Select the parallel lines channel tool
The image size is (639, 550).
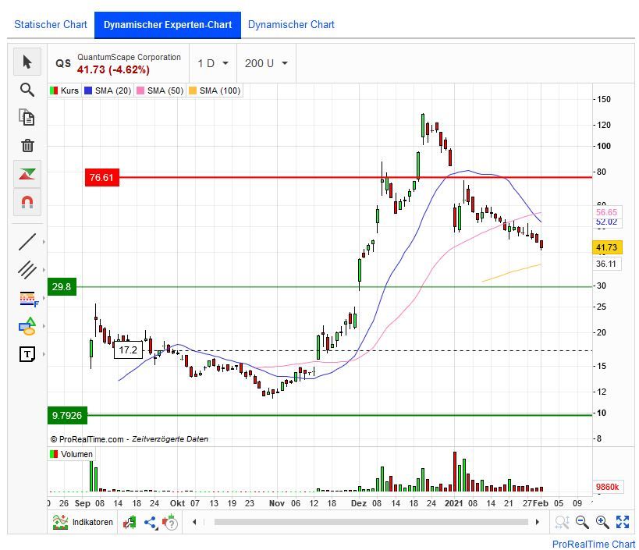[x=27, y=270]
